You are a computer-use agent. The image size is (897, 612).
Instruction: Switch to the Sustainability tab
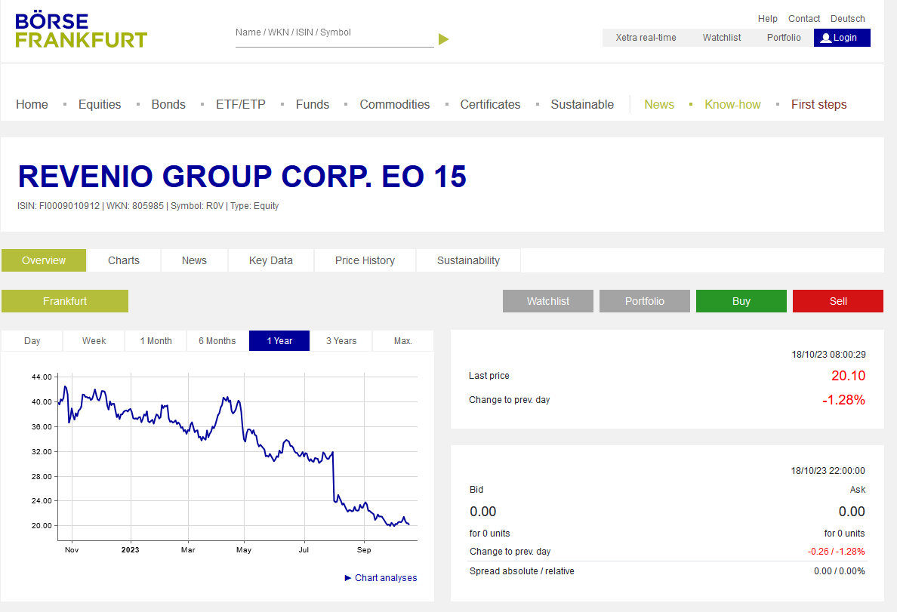[468, 260]
